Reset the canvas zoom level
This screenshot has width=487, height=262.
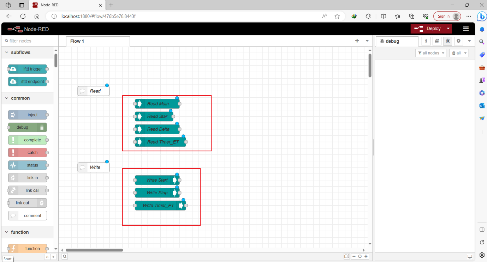pyautogui.click(x=360, y=256)
